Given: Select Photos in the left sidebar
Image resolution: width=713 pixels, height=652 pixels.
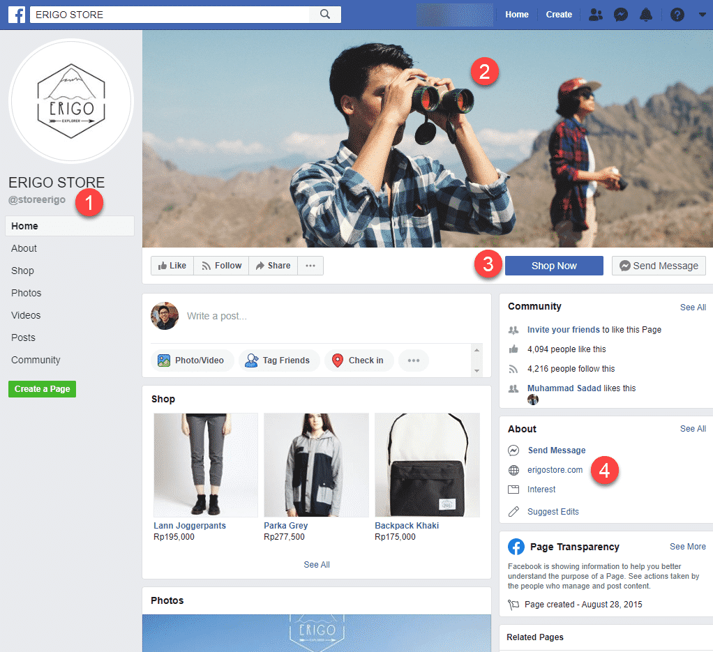Looking at the screenshot, I should [26, 293].
